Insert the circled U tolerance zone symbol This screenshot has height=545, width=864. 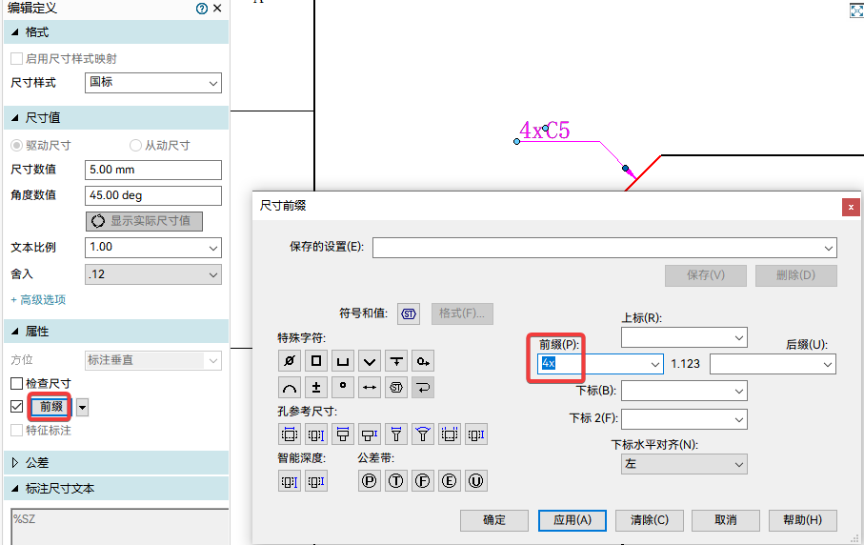(476, 481)
